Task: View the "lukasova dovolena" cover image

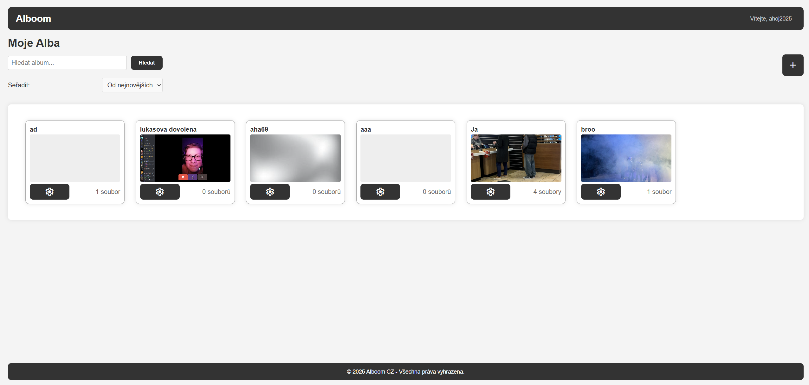Action: 185,158
